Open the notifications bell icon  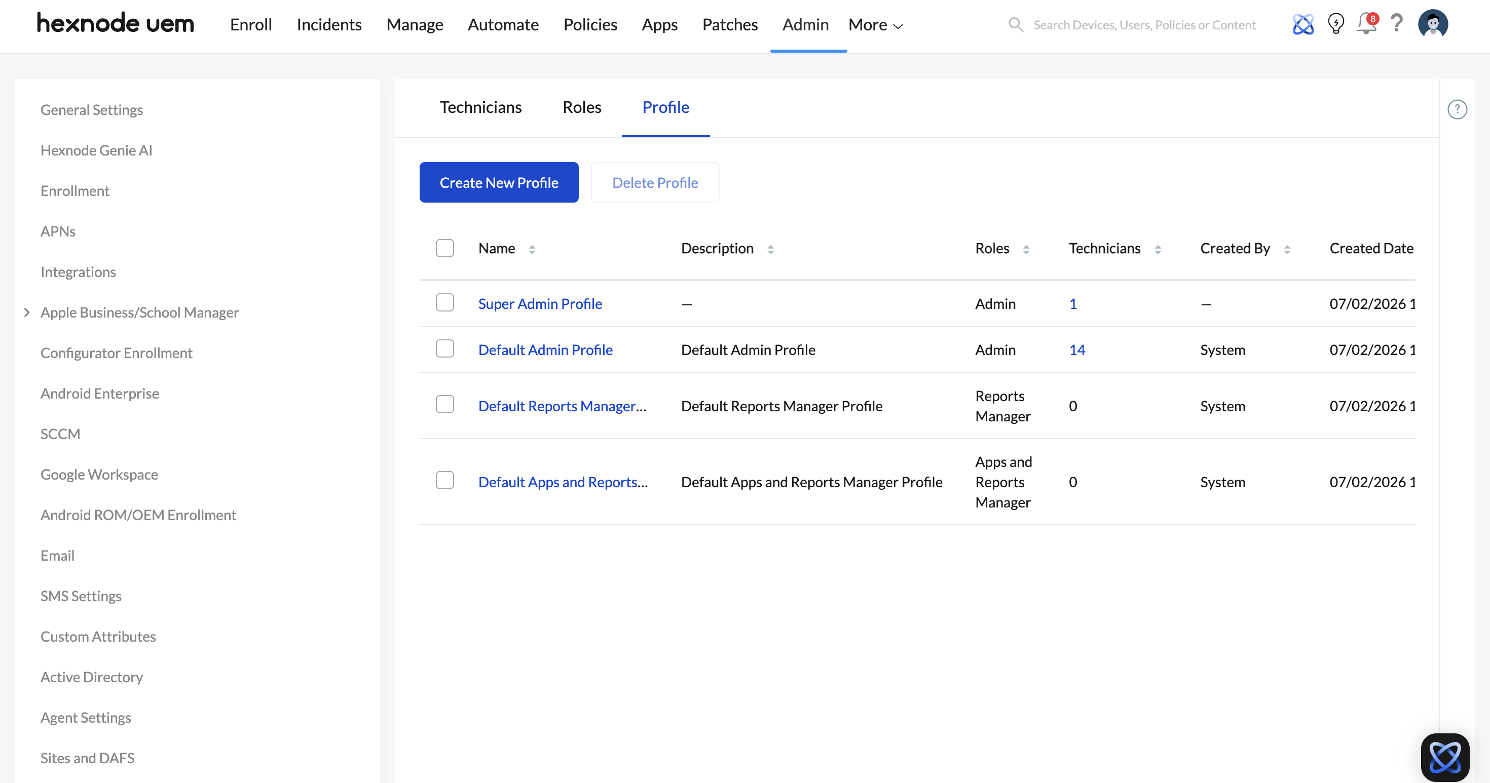click(1367, 24)
